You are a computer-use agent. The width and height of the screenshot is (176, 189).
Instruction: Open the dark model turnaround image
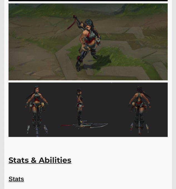tap(88, 110)
